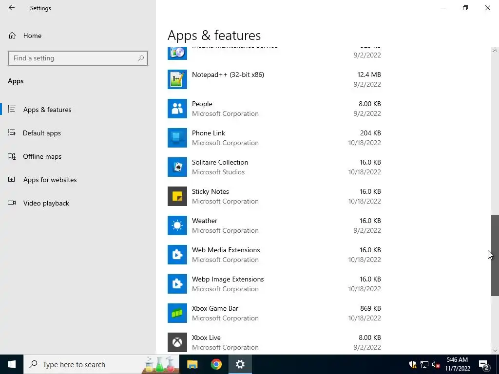Select the Solitaire Collection entry
The width and height of the screenshot is (499, 374).
274,168
